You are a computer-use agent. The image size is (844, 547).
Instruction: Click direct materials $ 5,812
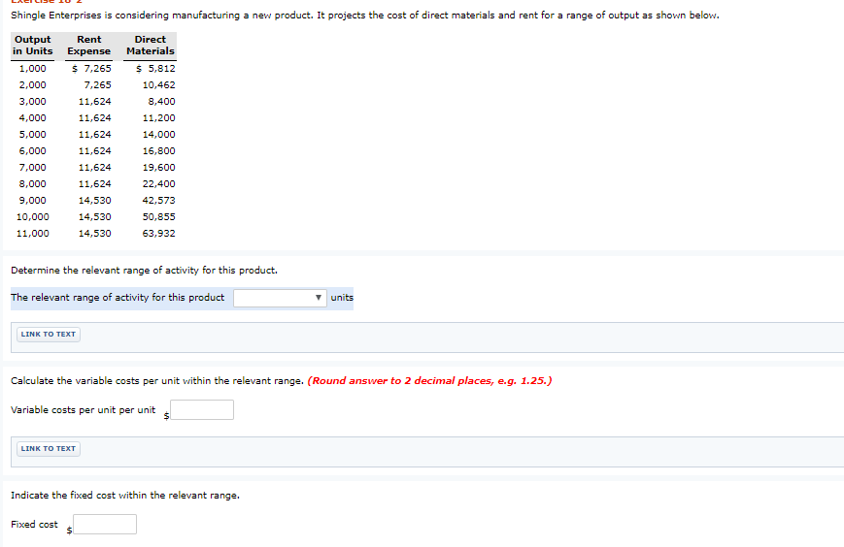coord(155,69)
